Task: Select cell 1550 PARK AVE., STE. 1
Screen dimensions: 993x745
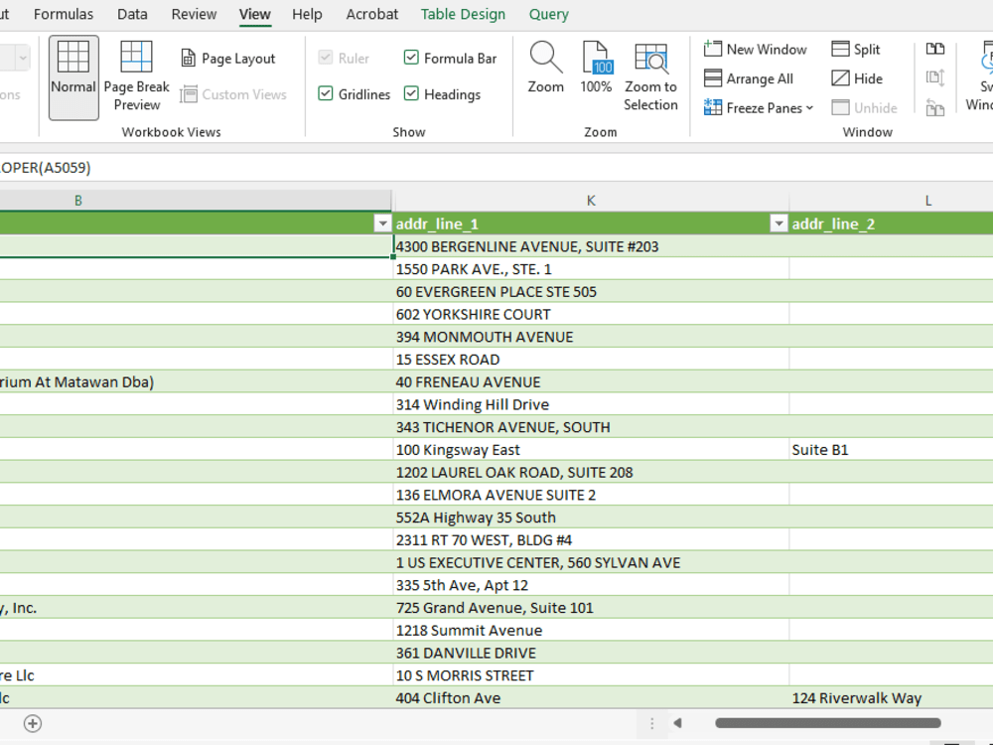Action: 591,269
